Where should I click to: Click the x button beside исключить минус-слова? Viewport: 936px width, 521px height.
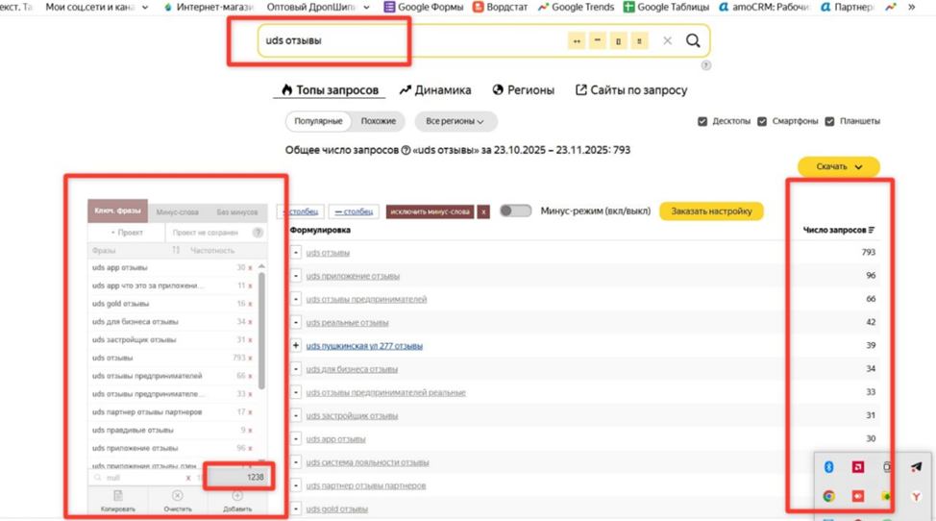click(483, 211)
